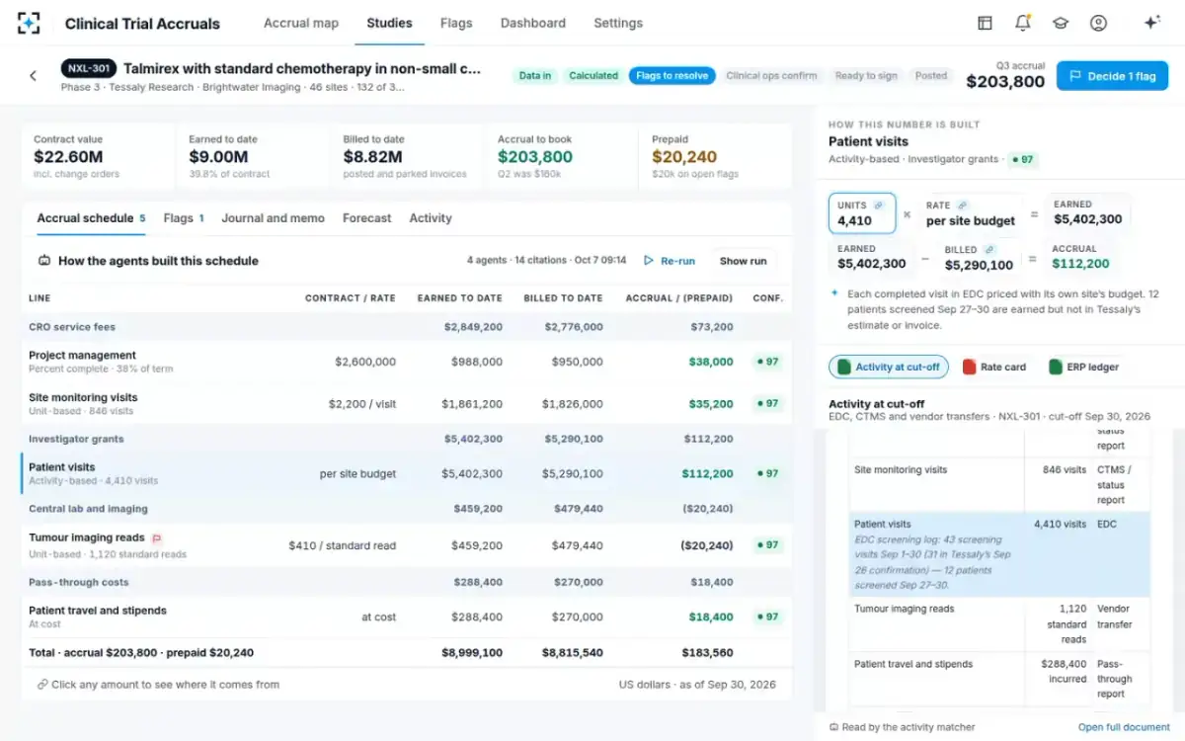Image resolution: width=1185 pixels, height=741 pixels.
Task: Open the Flags top navigation tab
Action: 456,23
